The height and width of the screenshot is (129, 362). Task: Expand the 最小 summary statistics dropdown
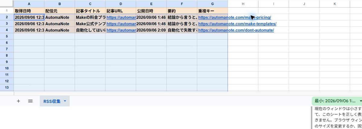tap(360, 101)
